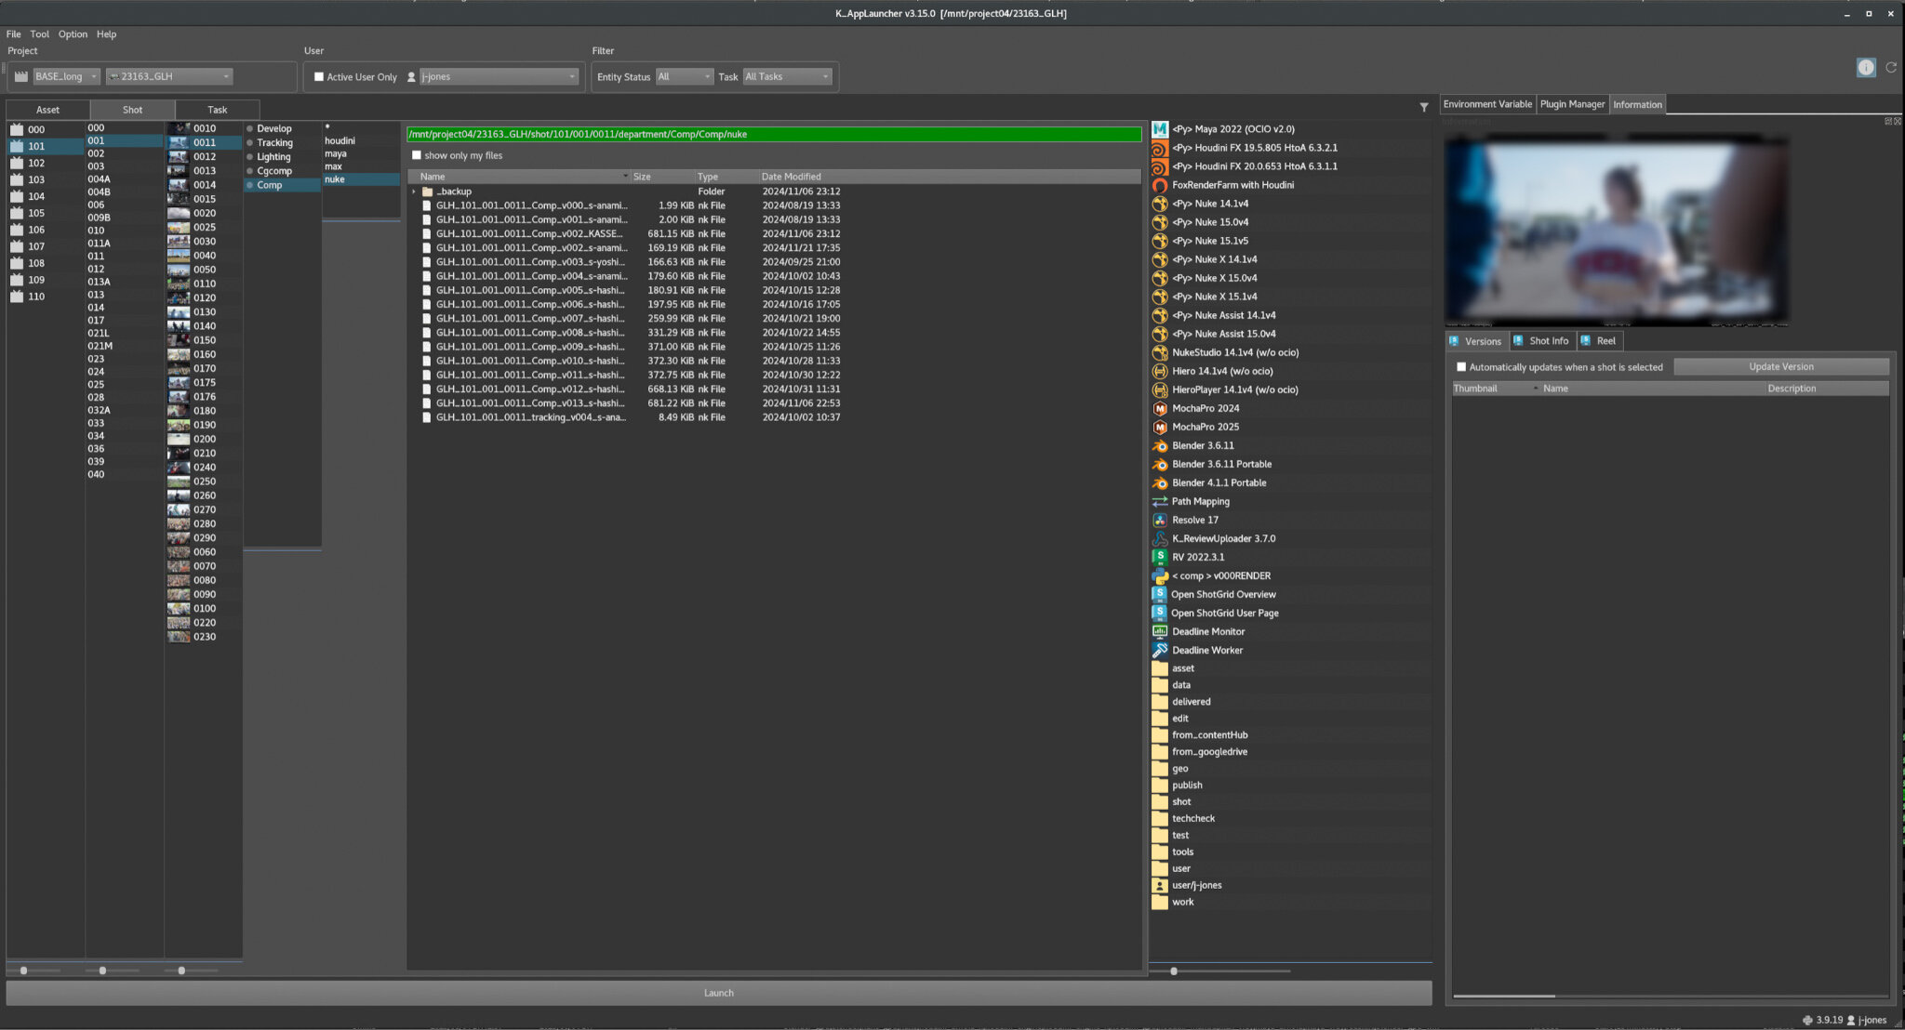
Task: Open the All Tasks filter dropdown
Action: (787, 77)
